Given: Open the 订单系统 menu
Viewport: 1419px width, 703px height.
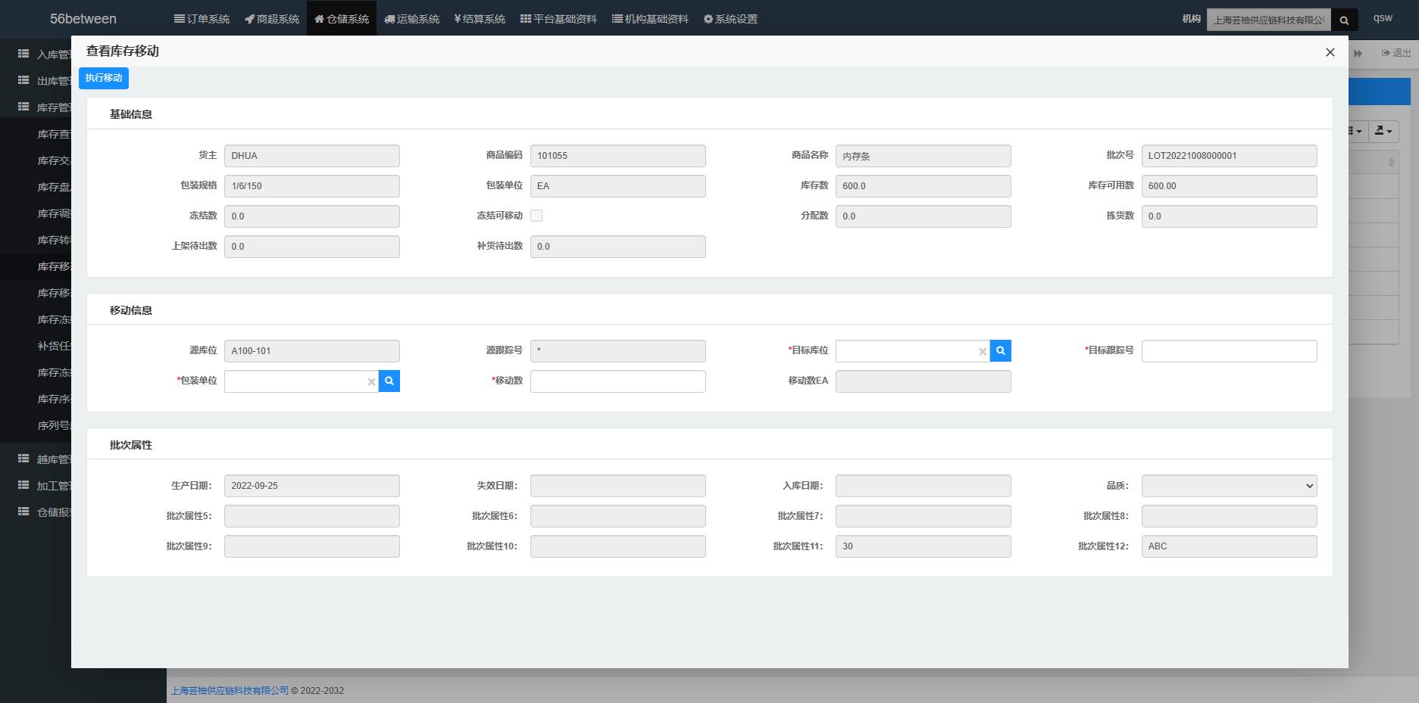Looking at the screenshot, I should 202,19.
